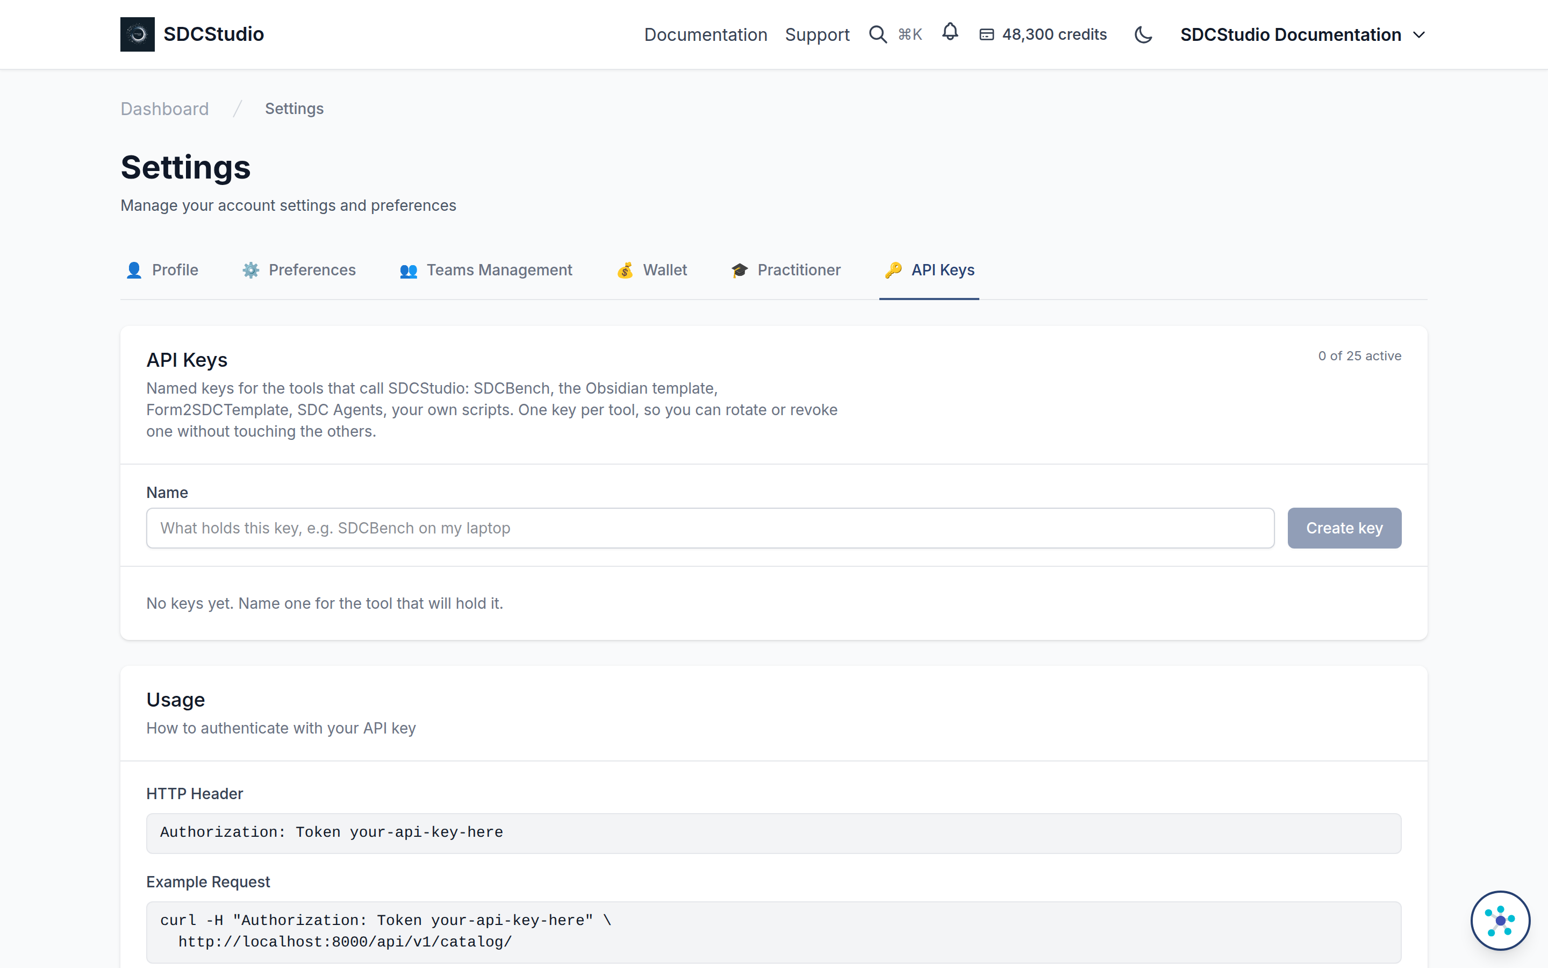Viewport: 1548px width, 968px height.
Task: Click the key icon on API Keys tab
Action: pos(893,270)
